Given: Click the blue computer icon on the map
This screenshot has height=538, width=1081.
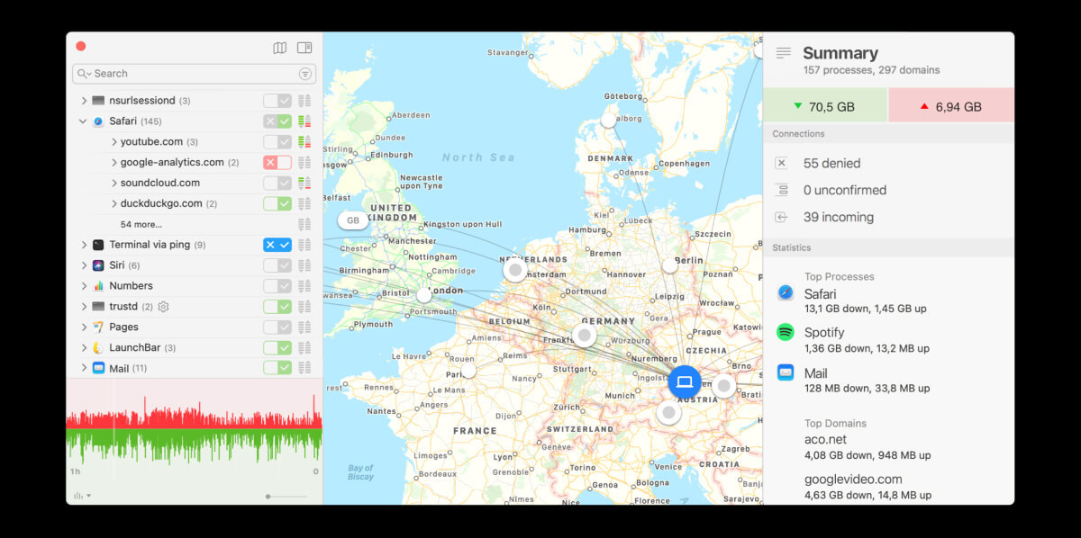Looking at the screenshot, I should click(x=685, y=382).
